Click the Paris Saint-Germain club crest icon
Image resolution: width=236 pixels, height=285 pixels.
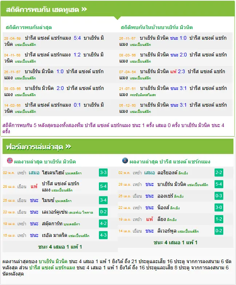tap(125, 161)
